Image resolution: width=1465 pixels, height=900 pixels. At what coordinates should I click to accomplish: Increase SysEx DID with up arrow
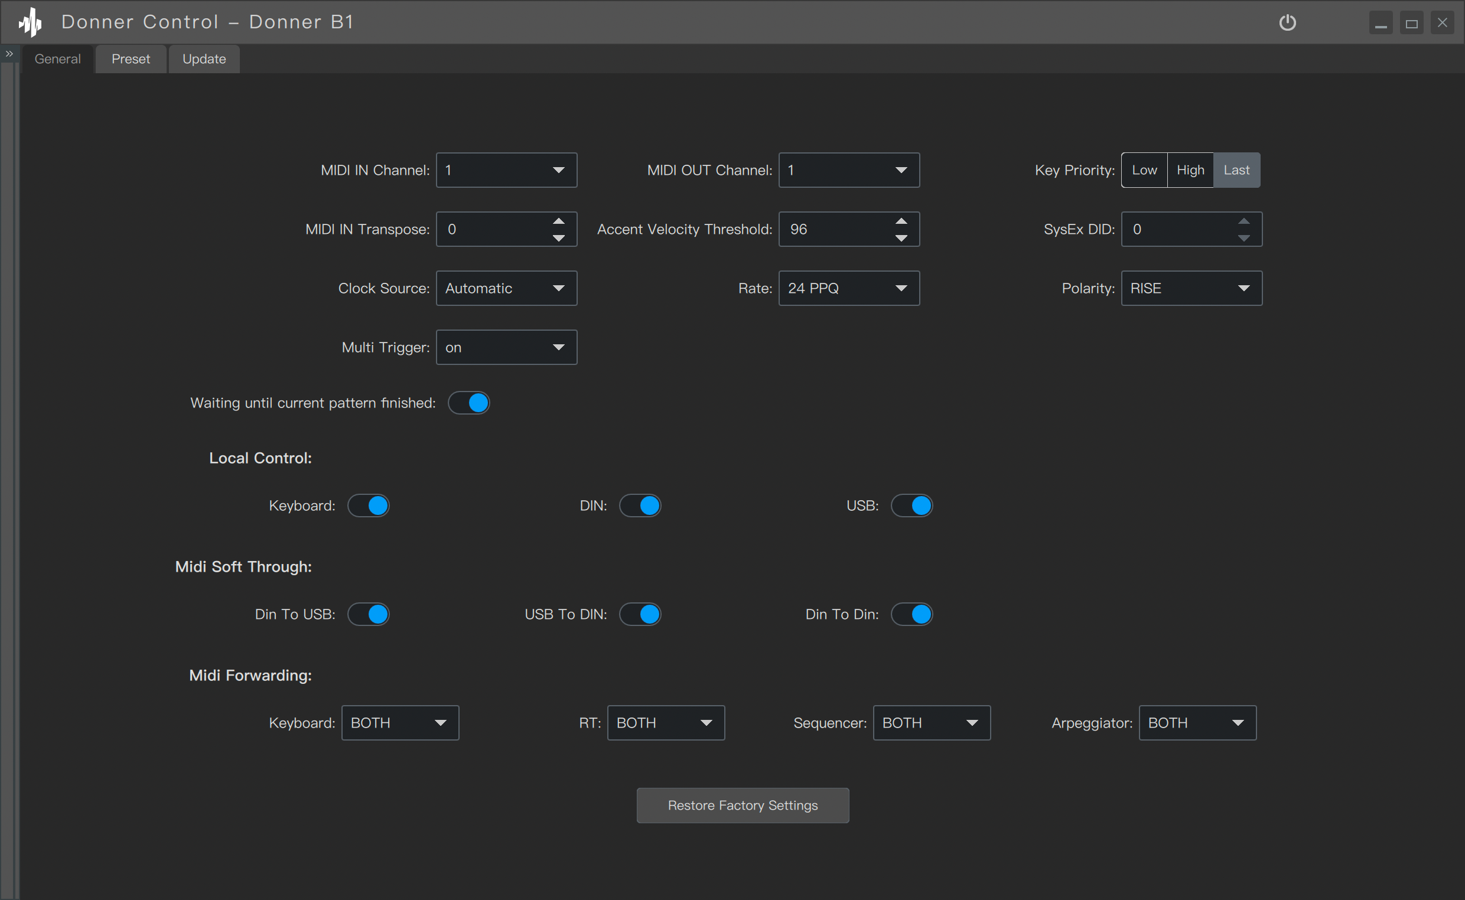click(x=1243, y=221)
